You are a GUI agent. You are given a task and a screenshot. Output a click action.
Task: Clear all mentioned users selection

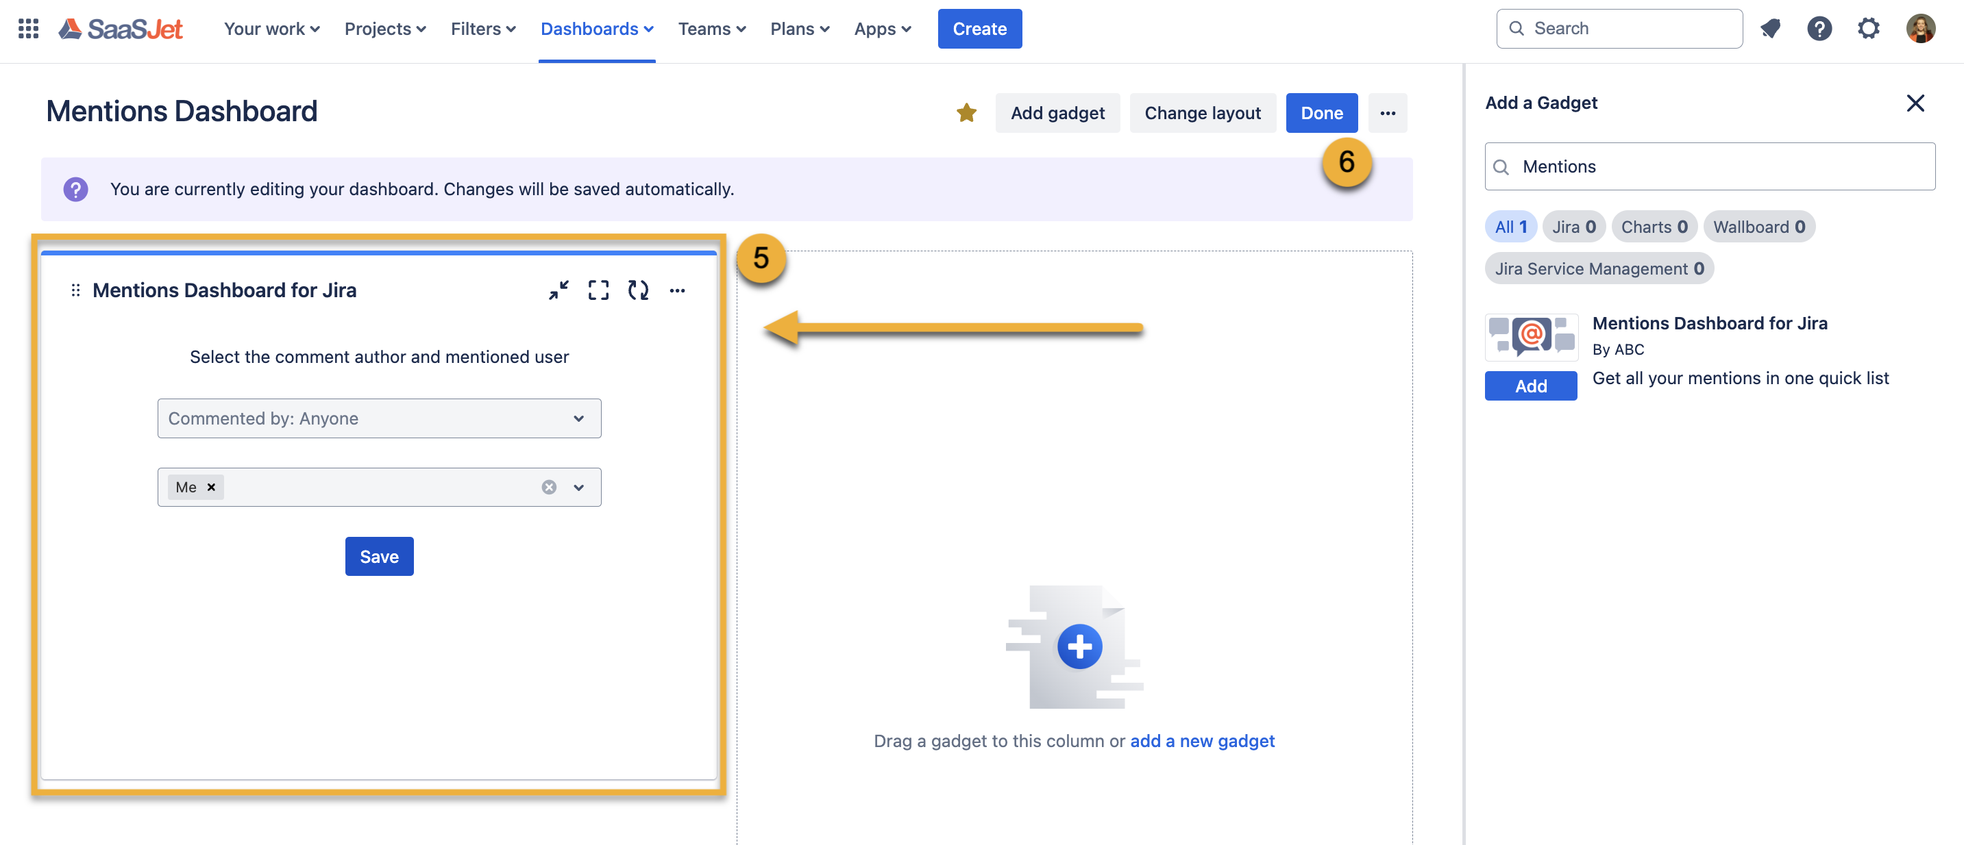click(x=549, y=487)
